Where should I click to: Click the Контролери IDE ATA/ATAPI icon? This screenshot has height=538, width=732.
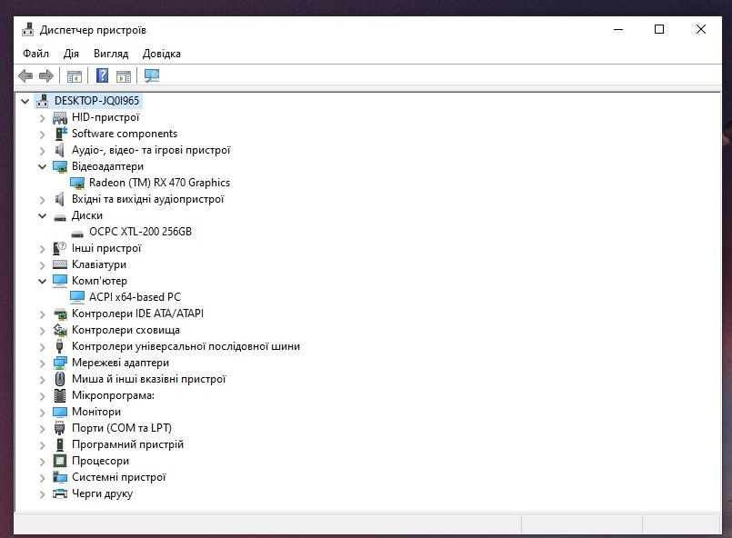click(60, 314)
